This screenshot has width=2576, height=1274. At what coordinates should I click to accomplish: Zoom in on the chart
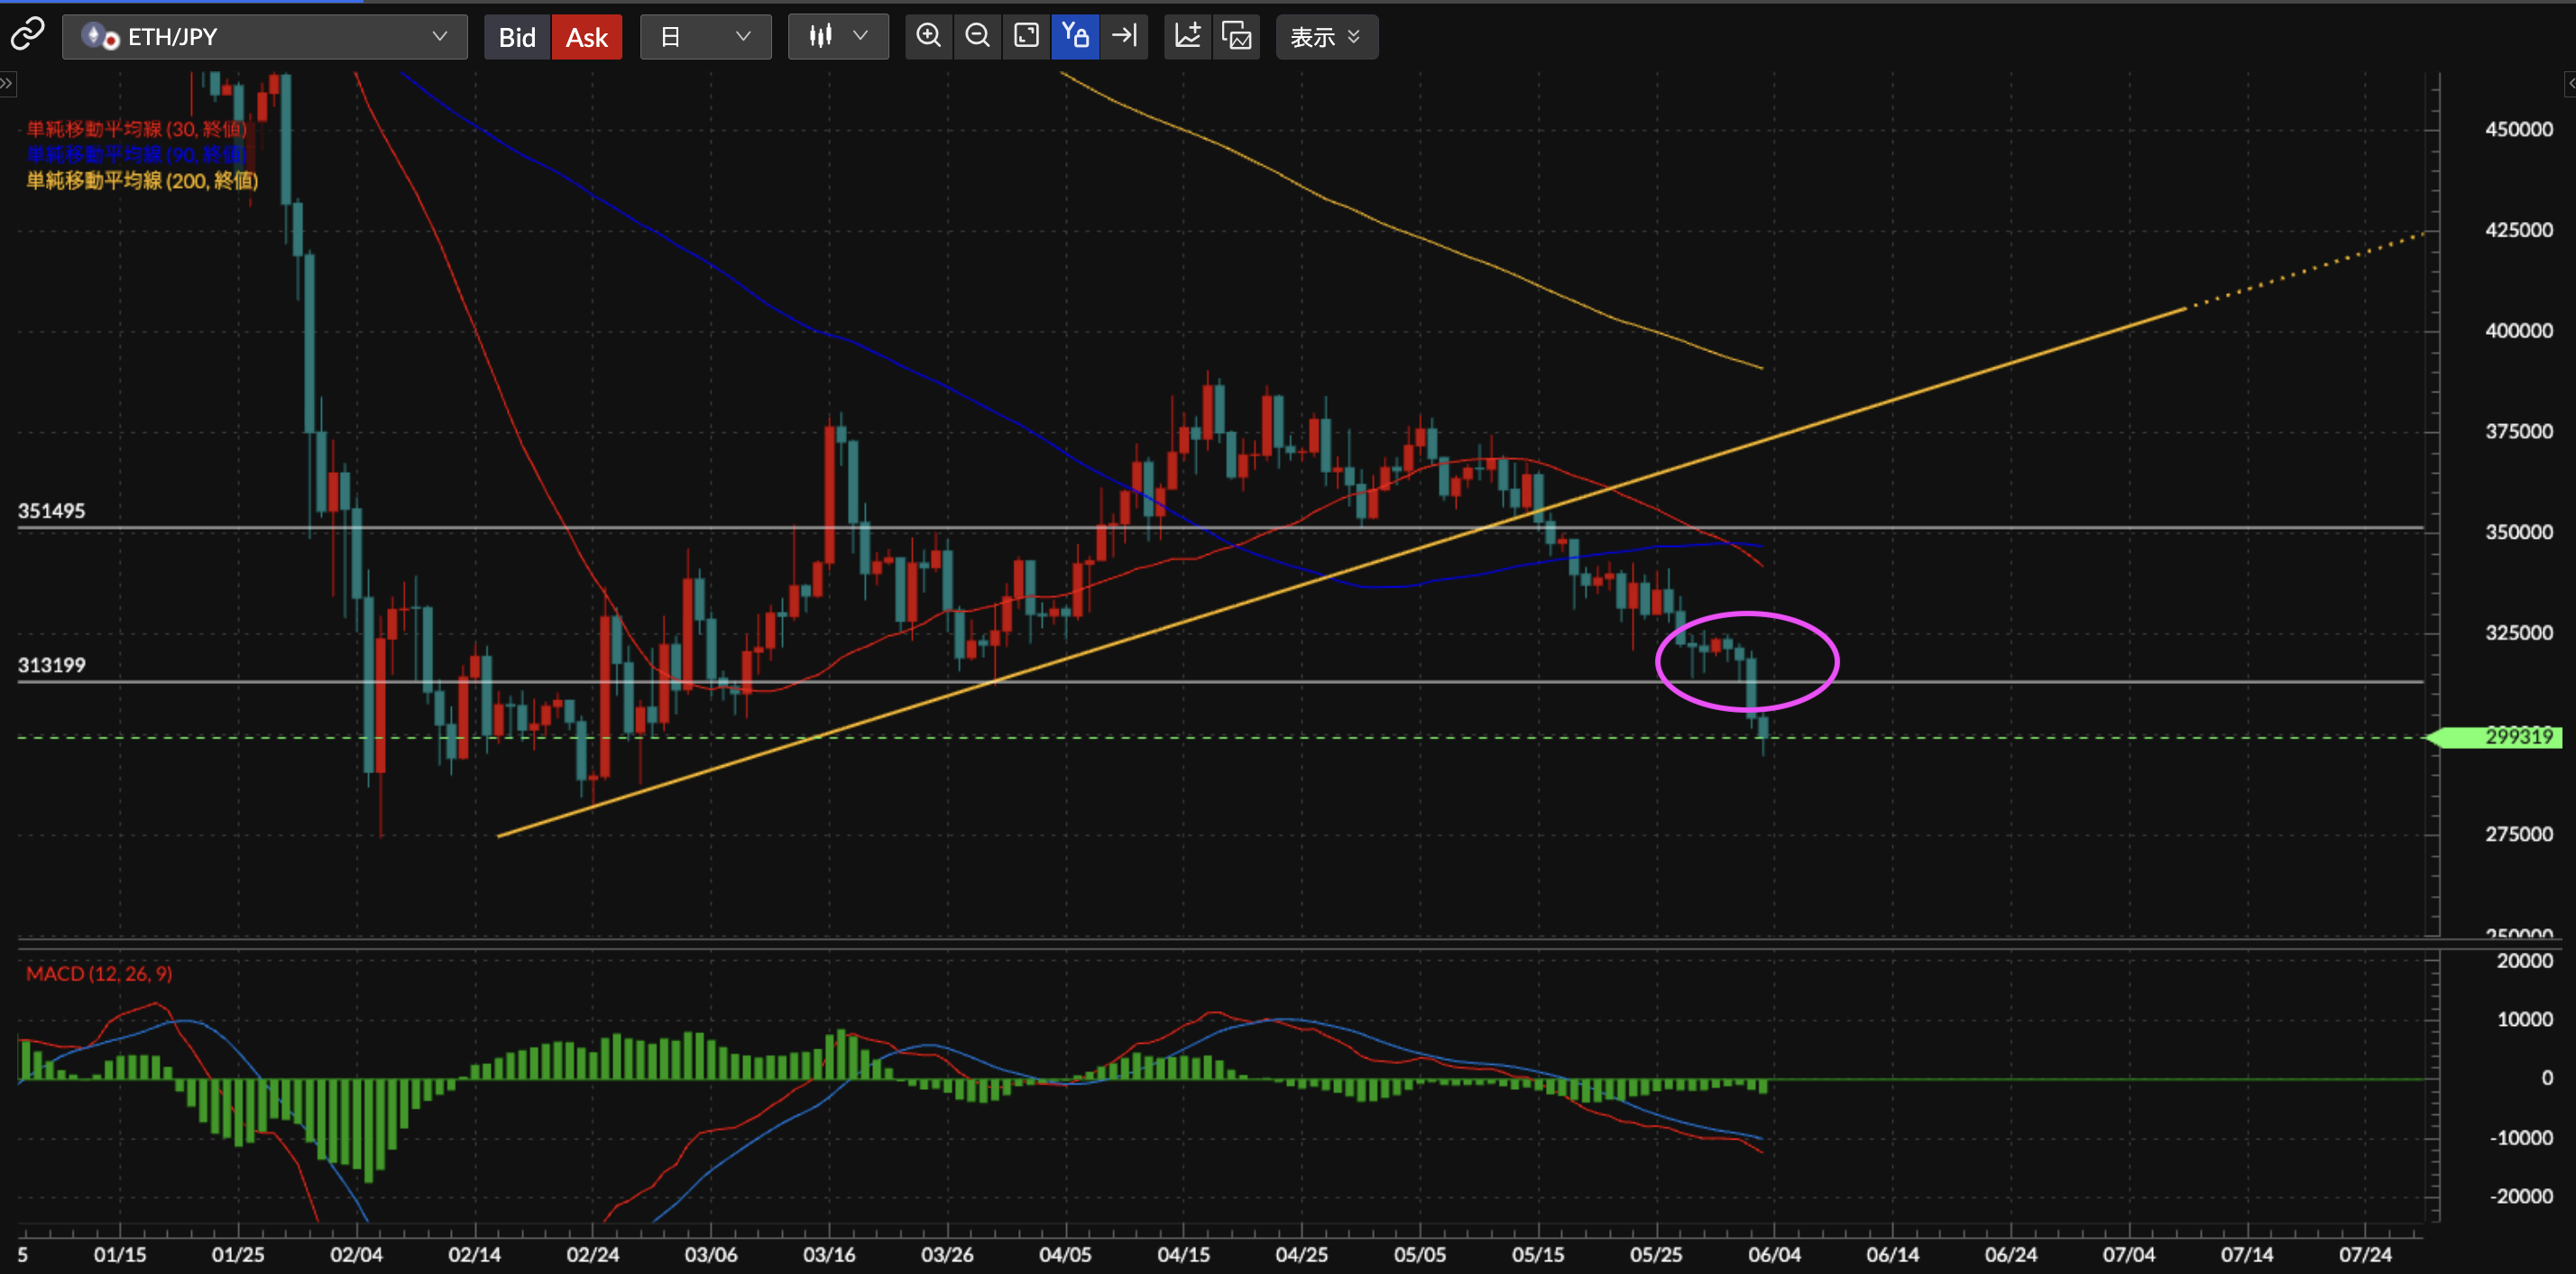[928, 36]
